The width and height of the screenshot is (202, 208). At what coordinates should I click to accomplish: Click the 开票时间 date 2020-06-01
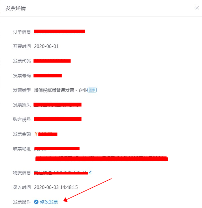point(46,46)
